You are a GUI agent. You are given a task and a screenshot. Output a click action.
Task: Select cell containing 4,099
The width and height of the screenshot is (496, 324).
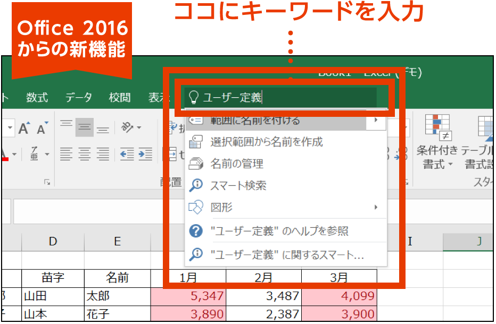(340, 296)
